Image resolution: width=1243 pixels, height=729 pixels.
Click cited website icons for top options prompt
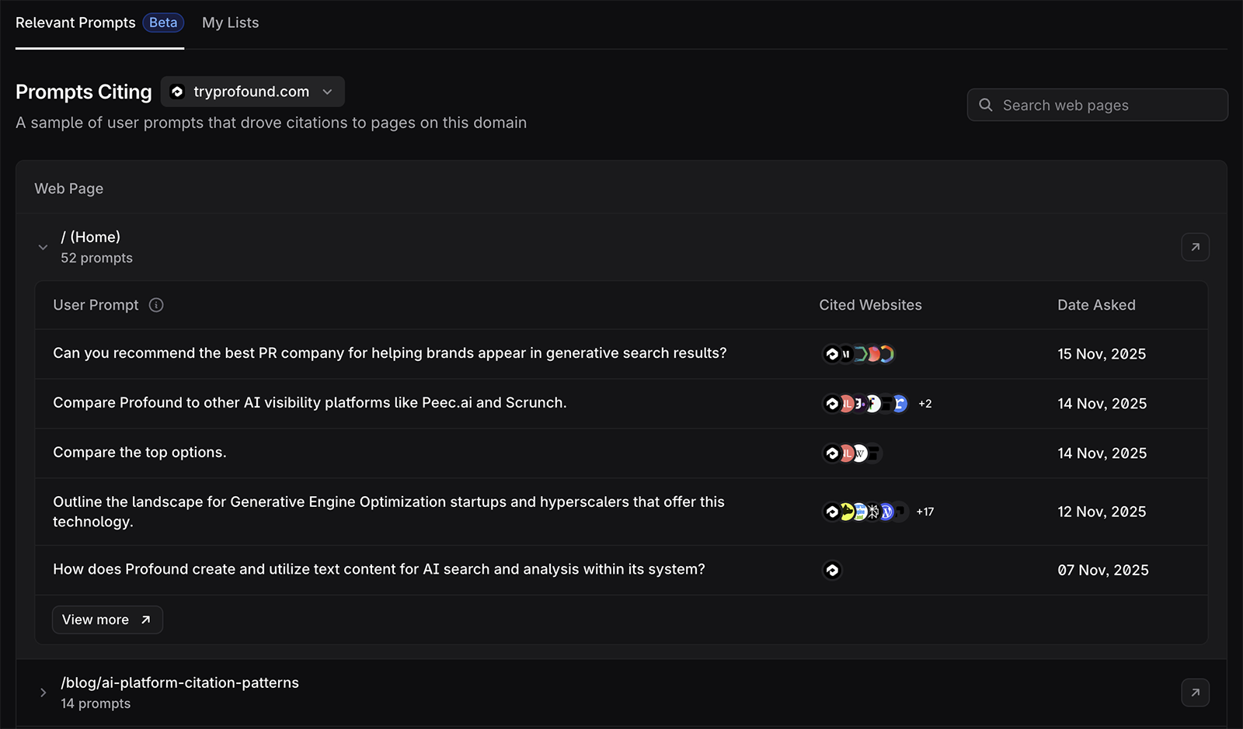[852, 453]
